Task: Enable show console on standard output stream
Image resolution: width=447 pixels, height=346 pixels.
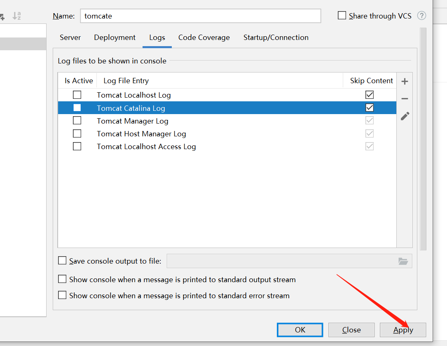Action: pos(62,279)
